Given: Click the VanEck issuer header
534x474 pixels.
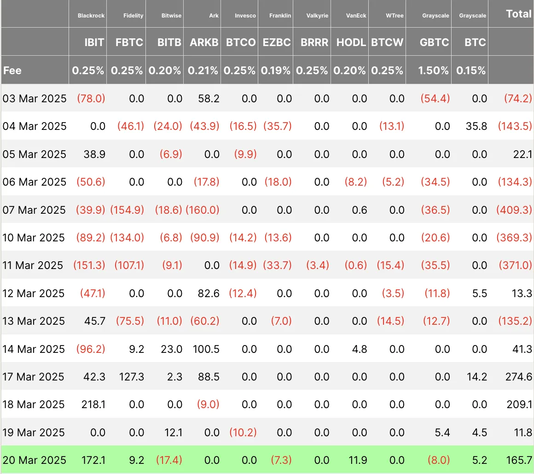Looking at the screenshot, I should (356, 16).
